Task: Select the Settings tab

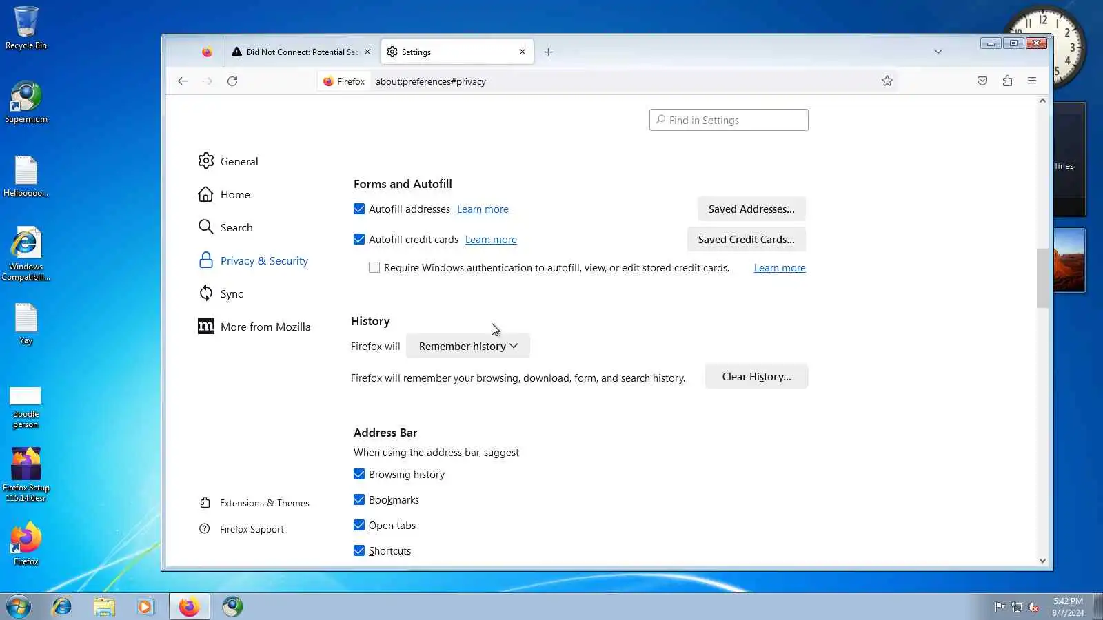Action: pyautogui.click(x=456, y=52)
